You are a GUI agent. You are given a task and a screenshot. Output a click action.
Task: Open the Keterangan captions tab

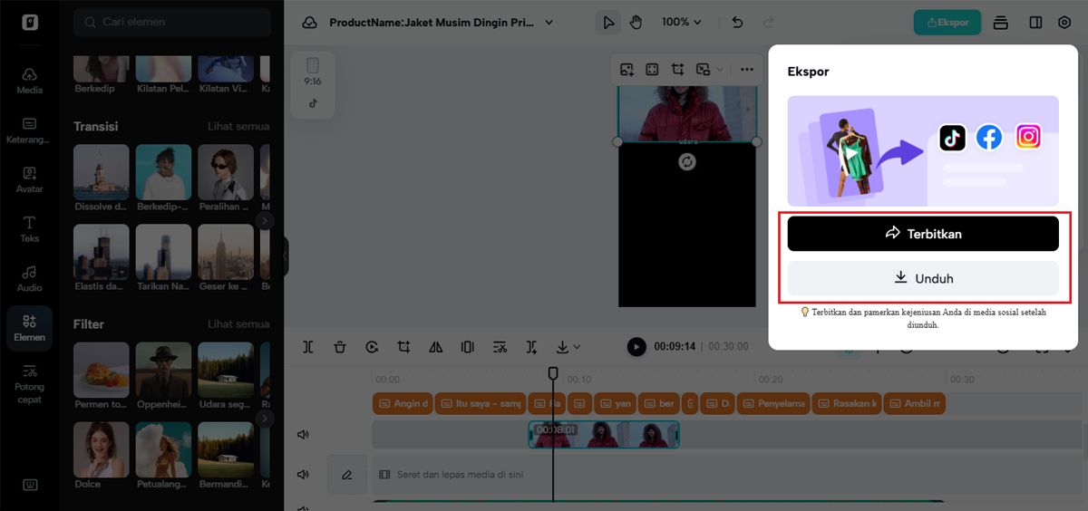(x=30, y=130)
